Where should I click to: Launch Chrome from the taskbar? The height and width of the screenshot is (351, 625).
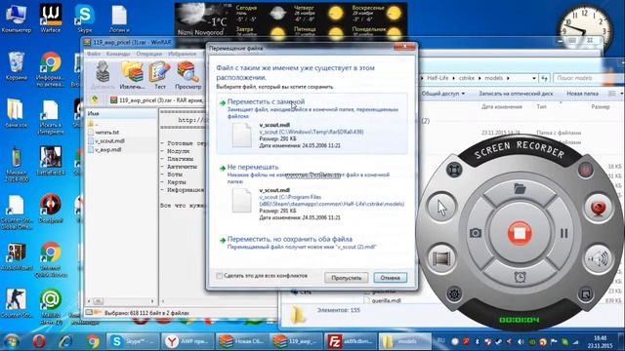coord(93,341)
